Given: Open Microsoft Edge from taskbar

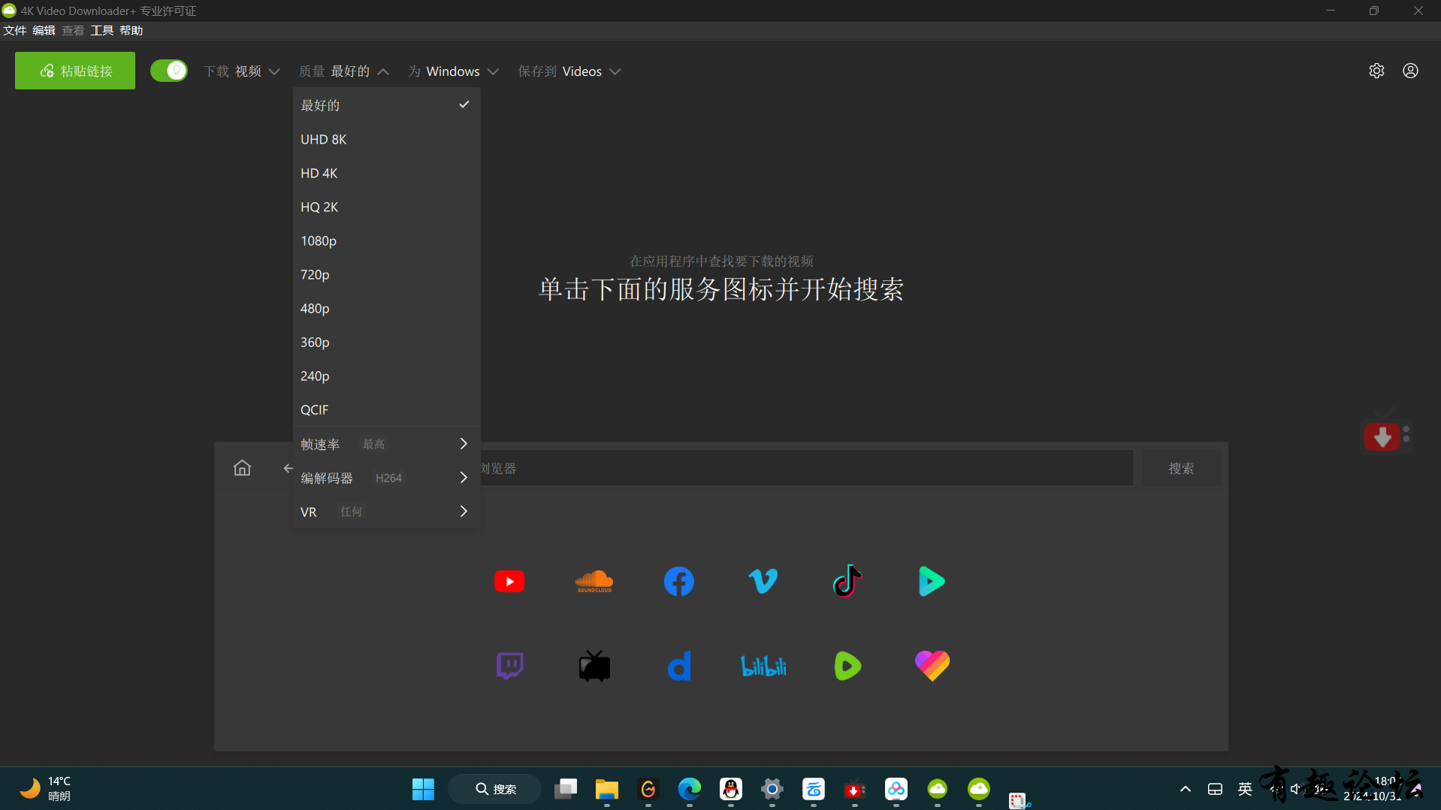Looking at the screenshot, I should tap(689, 789).
